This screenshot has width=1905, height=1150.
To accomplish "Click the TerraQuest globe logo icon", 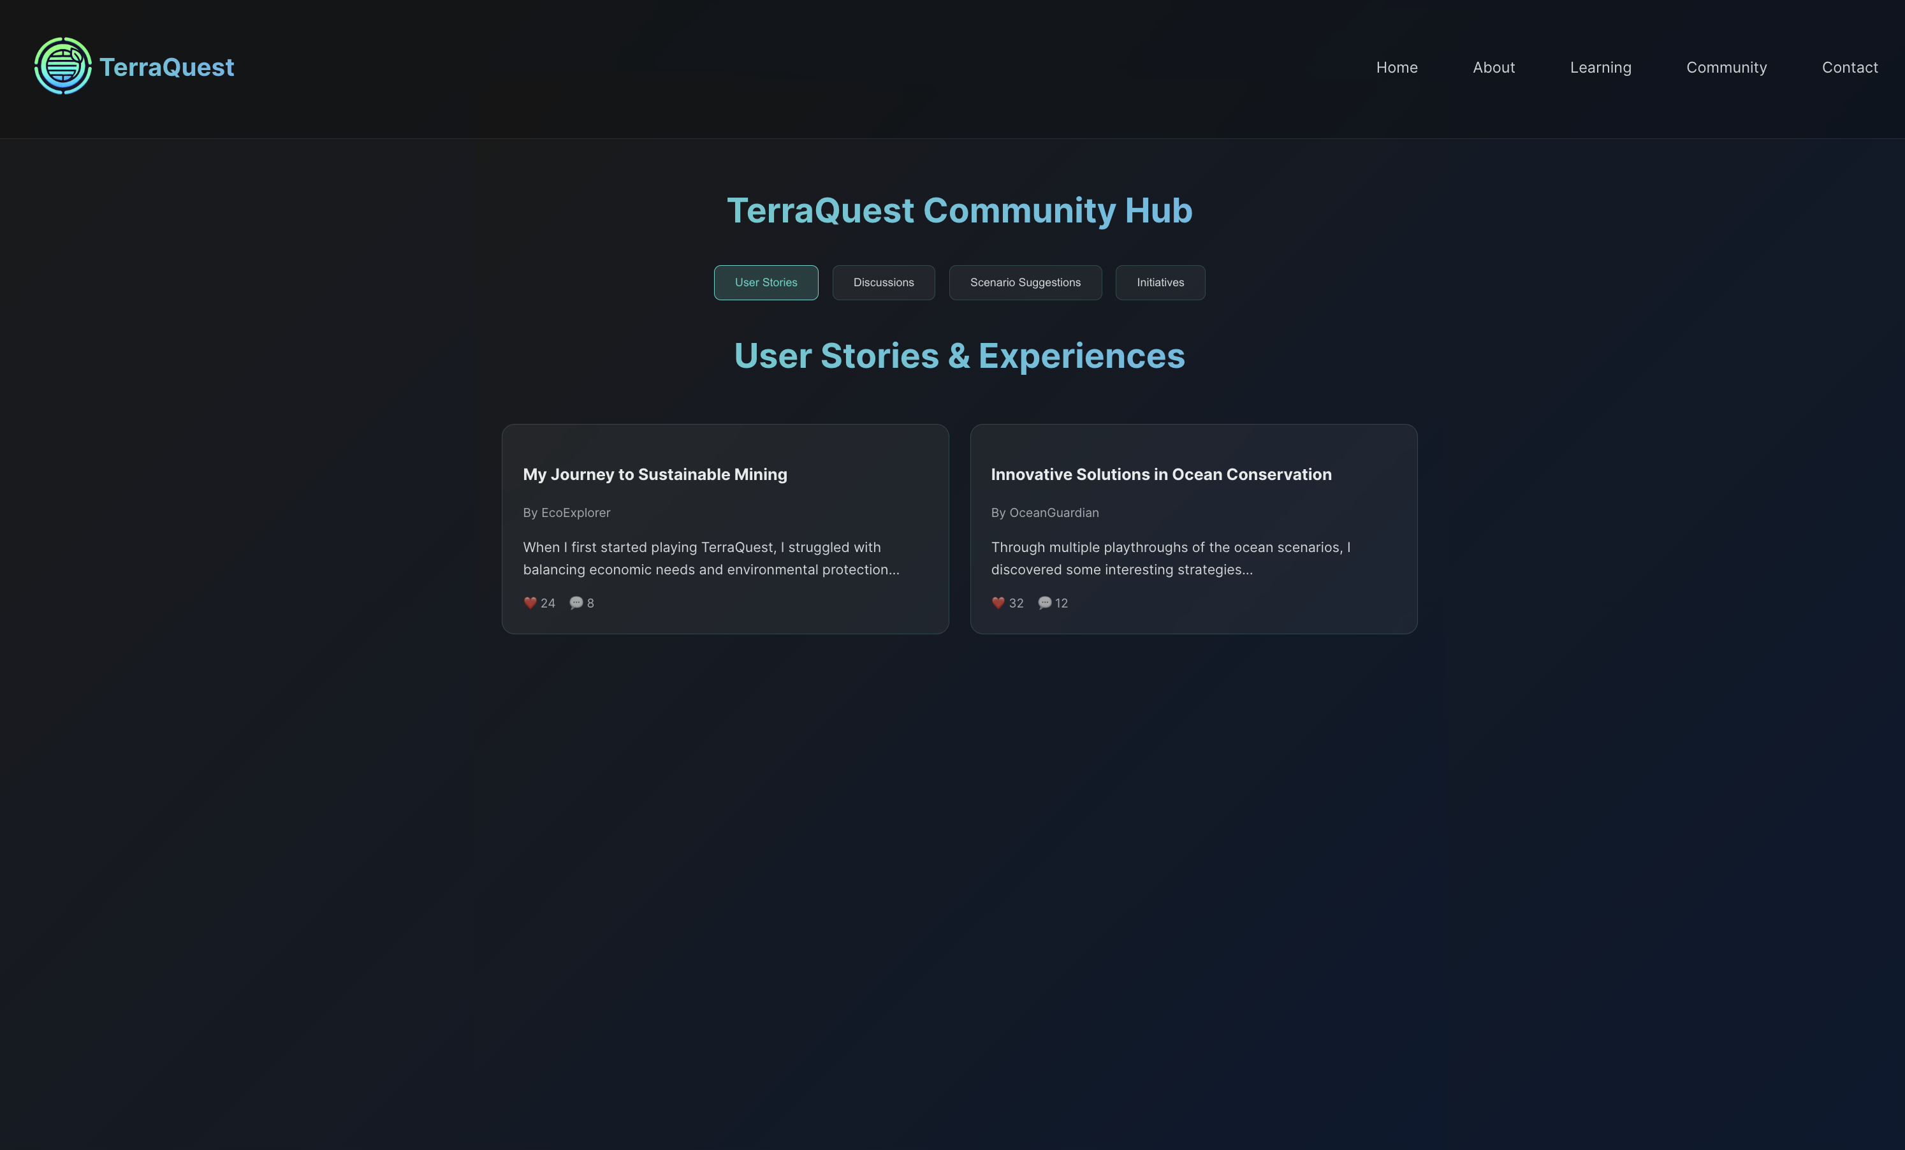I will [x=62, y=66].
